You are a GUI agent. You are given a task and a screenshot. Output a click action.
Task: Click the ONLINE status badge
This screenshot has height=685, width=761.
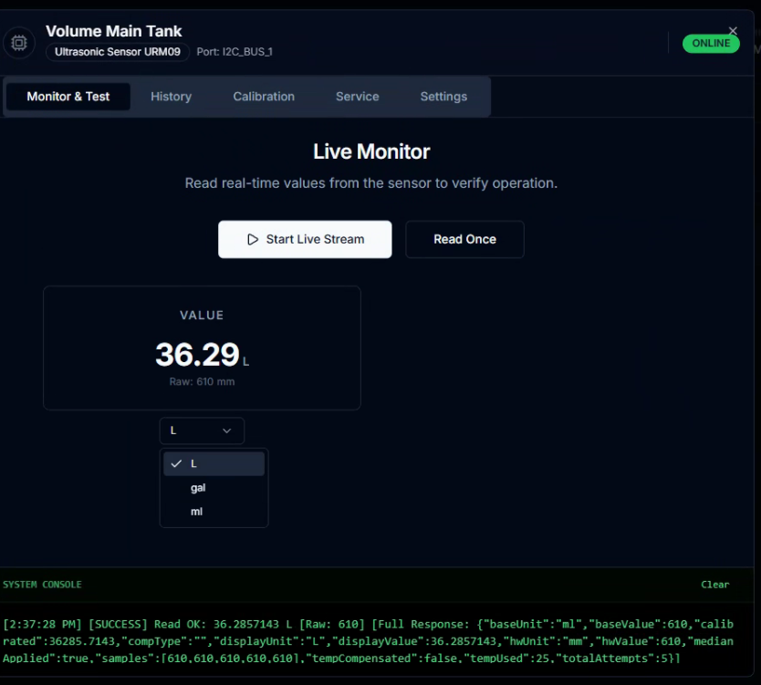click(x=711, y=43)
